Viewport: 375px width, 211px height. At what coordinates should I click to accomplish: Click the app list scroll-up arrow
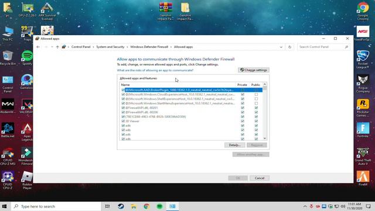coord(264,84)
